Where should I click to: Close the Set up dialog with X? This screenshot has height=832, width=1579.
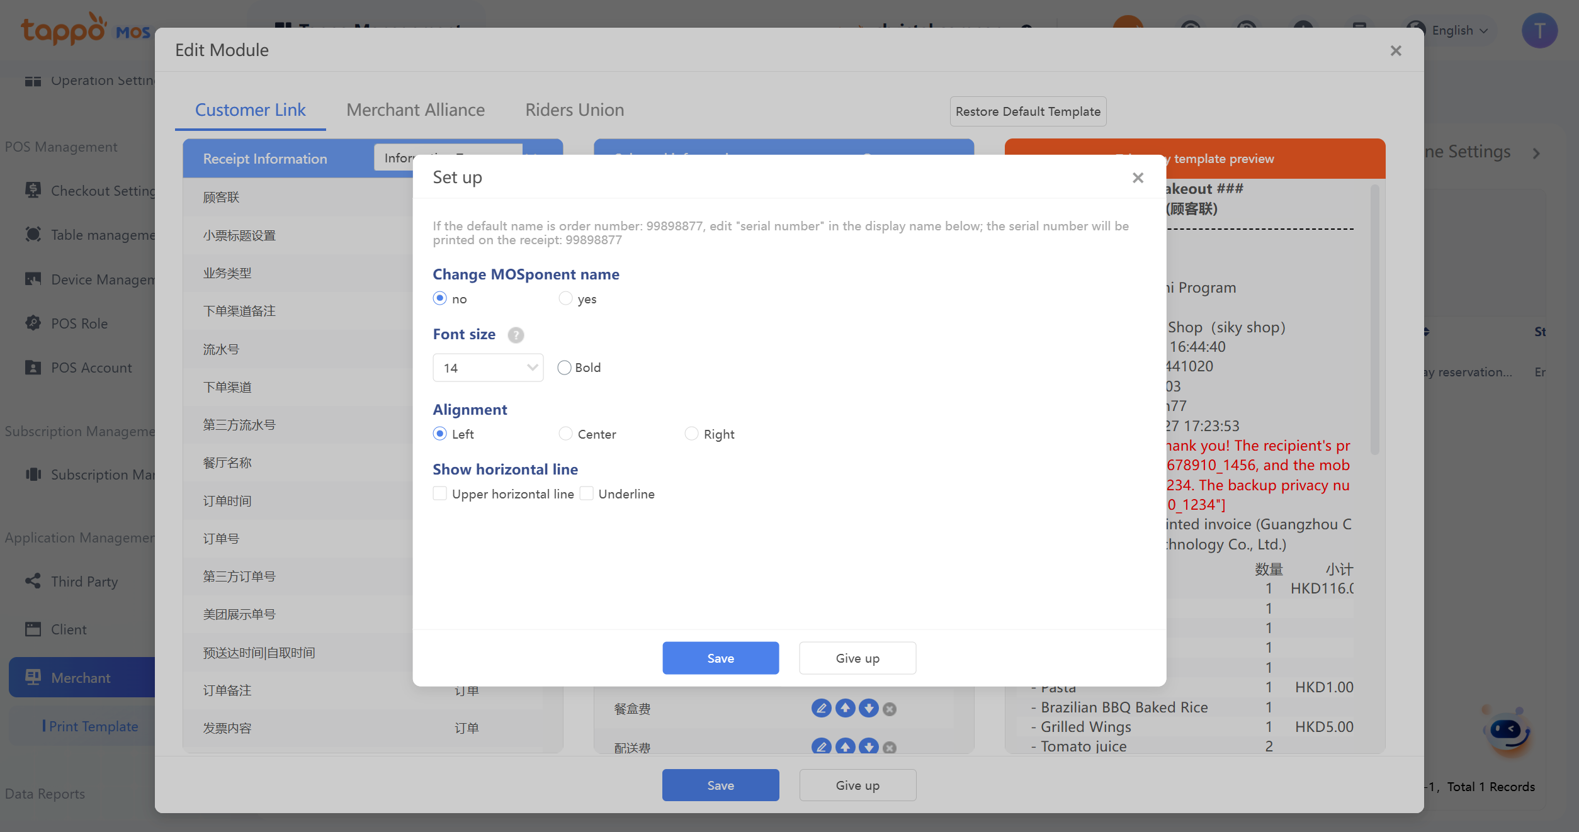1138,178
